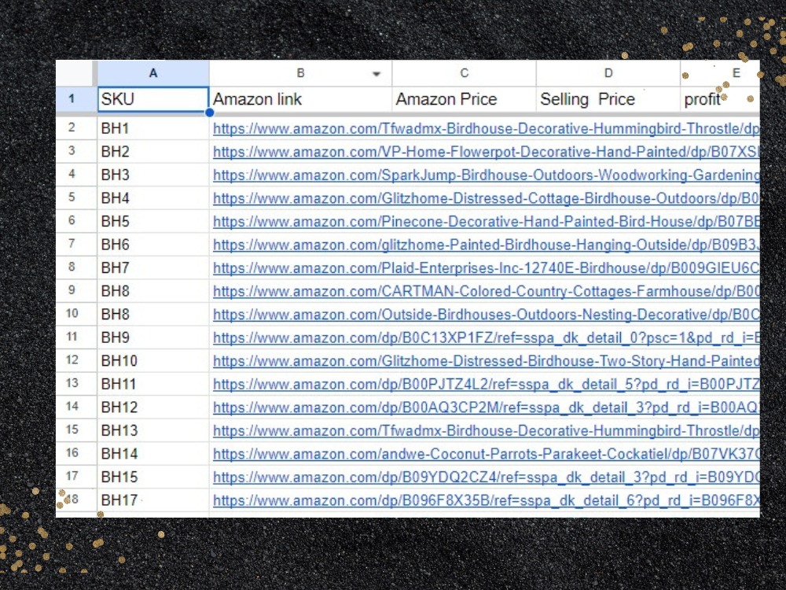Viewport: 786px width, 590px height.
Task: Open BH1 Tfwadmx Birdhouse link in row 2
Action: point(486,128)
